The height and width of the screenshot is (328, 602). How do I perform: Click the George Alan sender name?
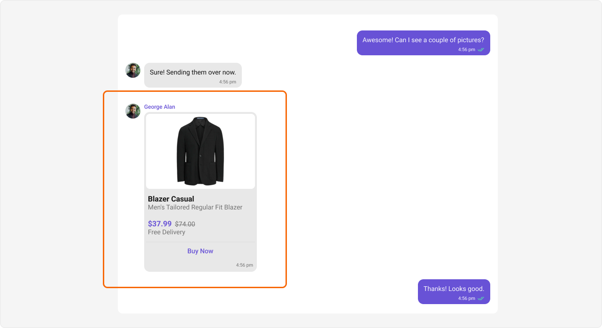pyautogui.click(x=159, y=107)
